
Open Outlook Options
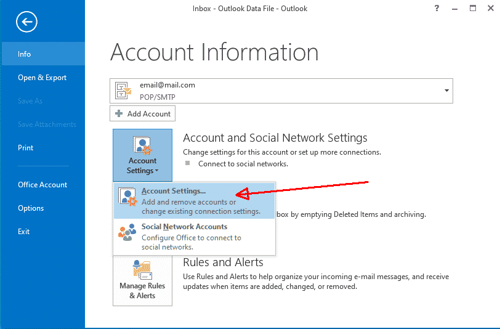tap(31, 208)
